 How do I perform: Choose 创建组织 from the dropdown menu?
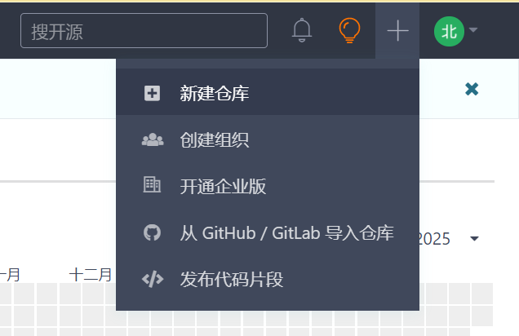tap(268, 139)
